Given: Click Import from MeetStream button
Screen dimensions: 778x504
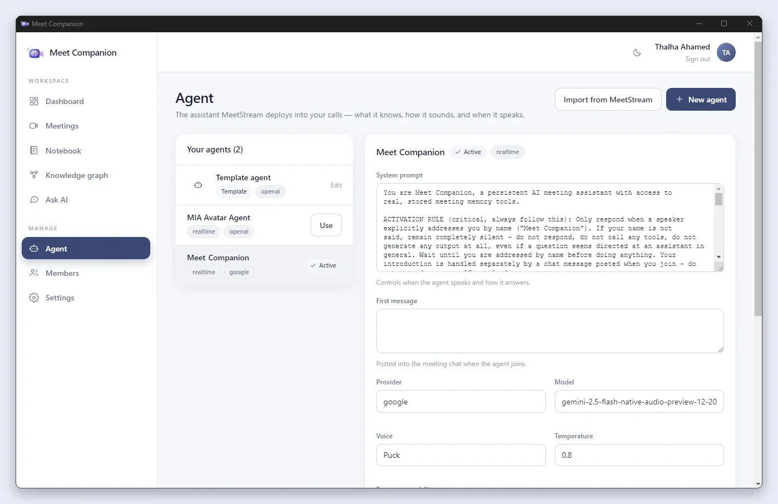Looking at the screenshot, I should pos(608,99).
